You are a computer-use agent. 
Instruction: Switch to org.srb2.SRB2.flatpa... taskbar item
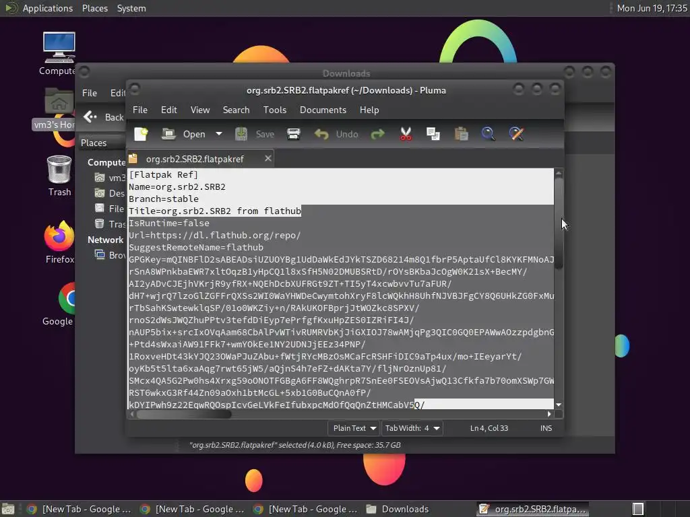pyautogui.click(x=532, y=509)
